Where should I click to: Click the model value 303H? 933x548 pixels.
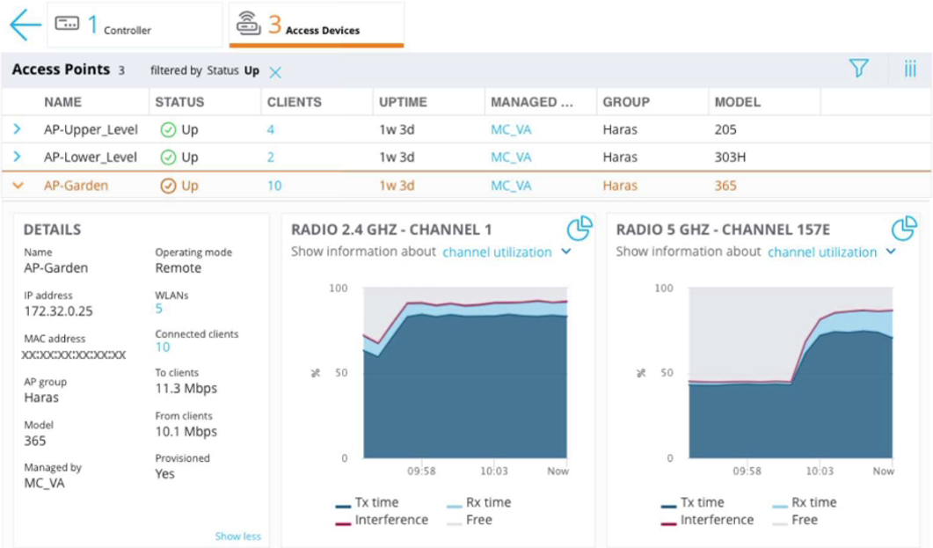(730, 157)
